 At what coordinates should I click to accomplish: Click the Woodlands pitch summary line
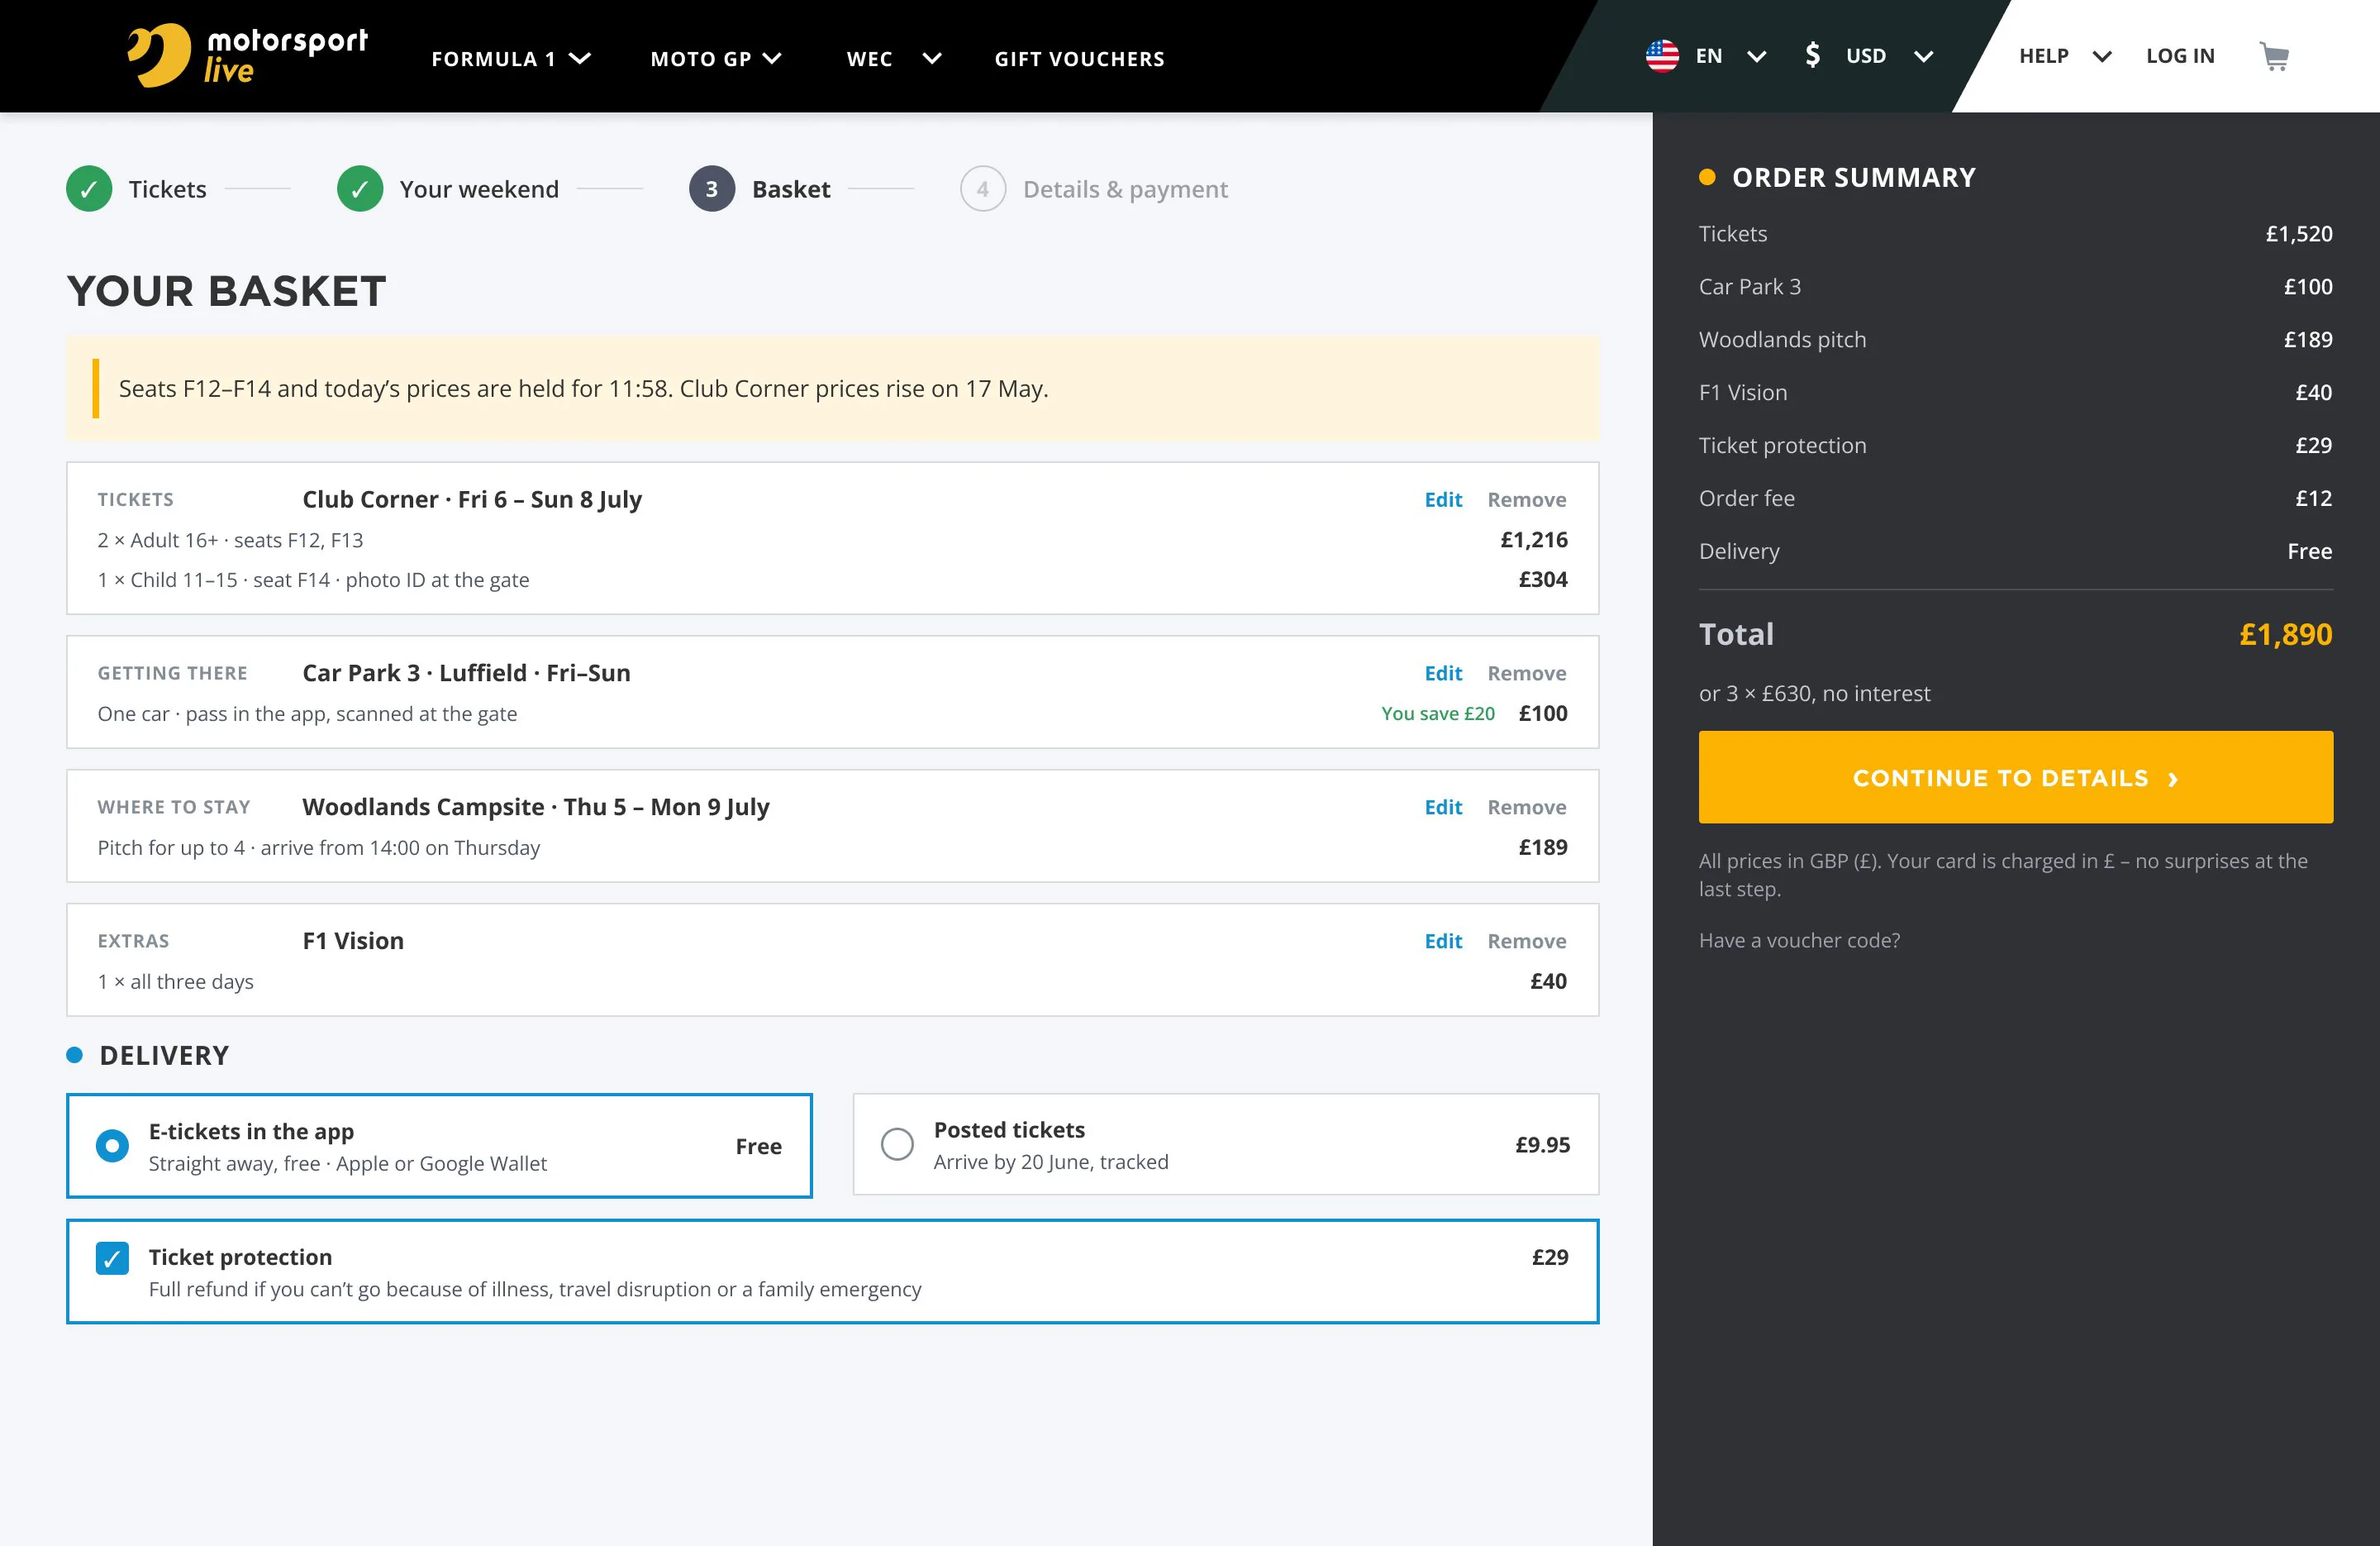(2015, 341)
